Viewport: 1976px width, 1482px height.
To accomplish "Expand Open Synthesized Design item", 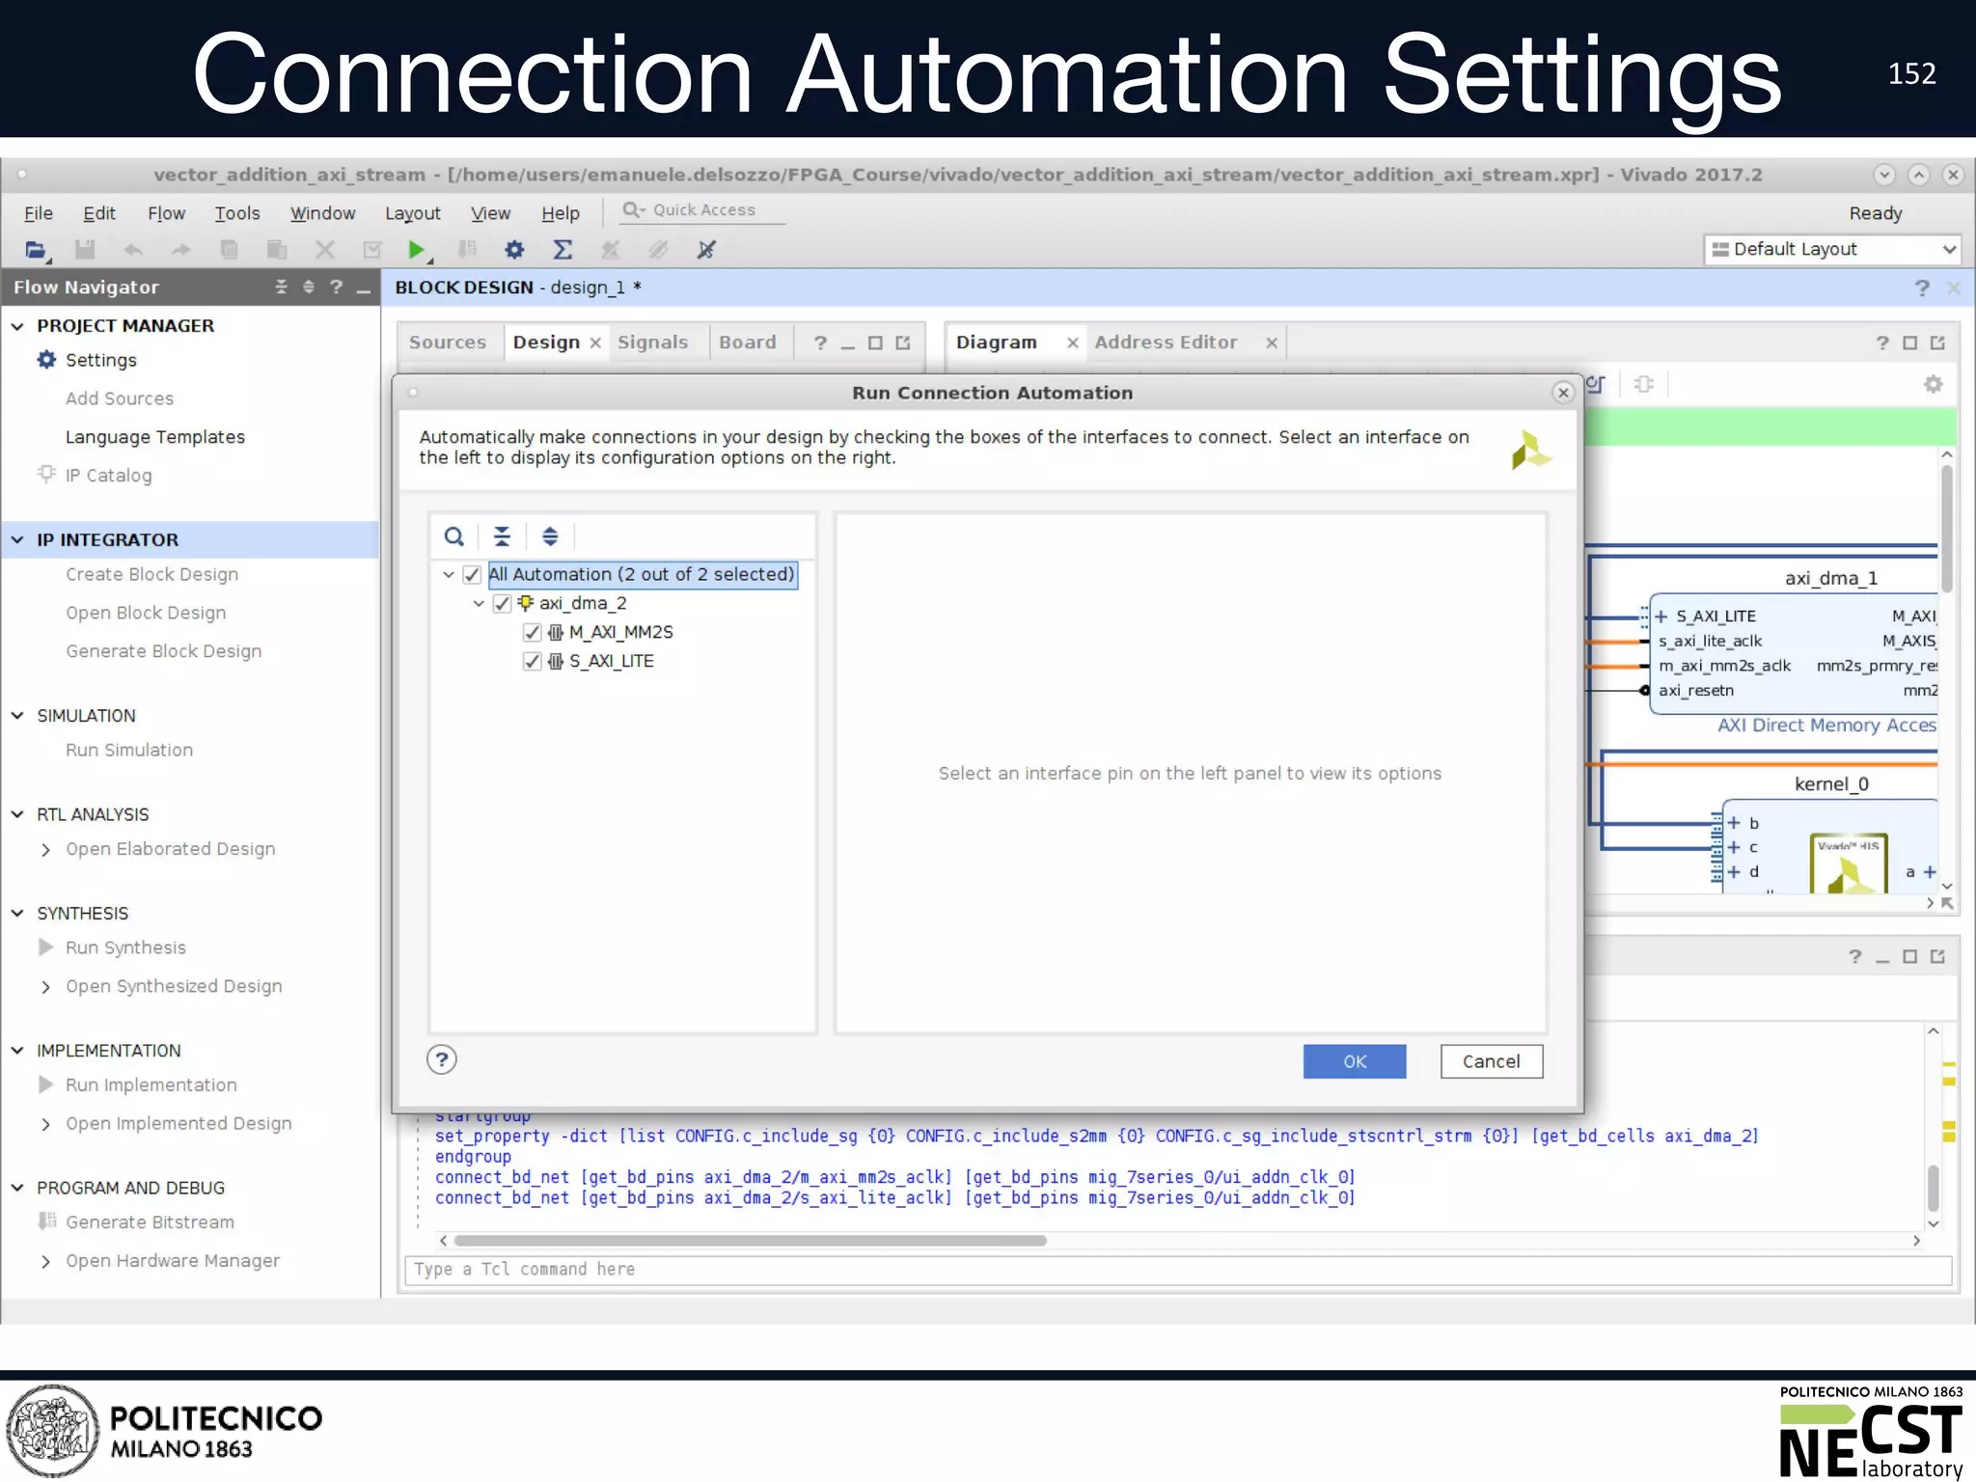I will 45,987.
